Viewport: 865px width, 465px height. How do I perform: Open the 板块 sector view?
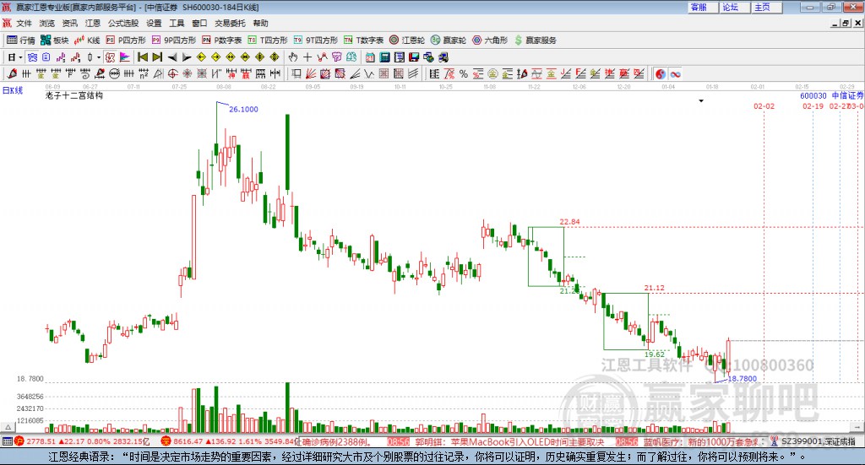click(54, 41)
